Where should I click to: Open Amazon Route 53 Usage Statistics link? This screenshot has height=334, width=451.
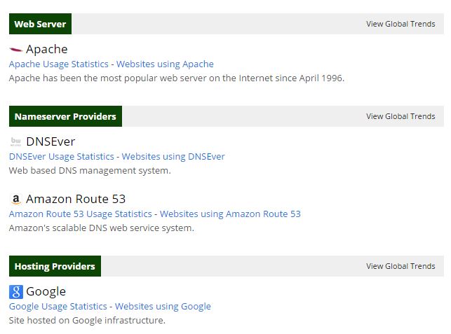81,214
